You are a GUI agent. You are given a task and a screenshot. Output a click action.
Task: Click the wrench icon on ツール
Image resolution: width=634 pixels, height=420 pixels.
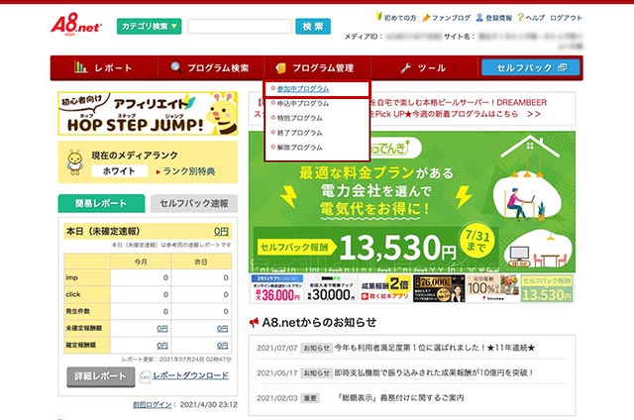pos(405,68)
